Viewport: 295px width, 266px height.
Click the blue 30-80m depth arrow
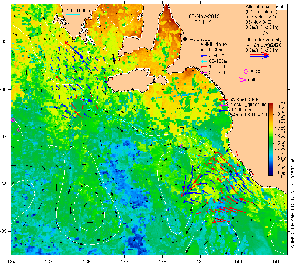click(204, 56)
